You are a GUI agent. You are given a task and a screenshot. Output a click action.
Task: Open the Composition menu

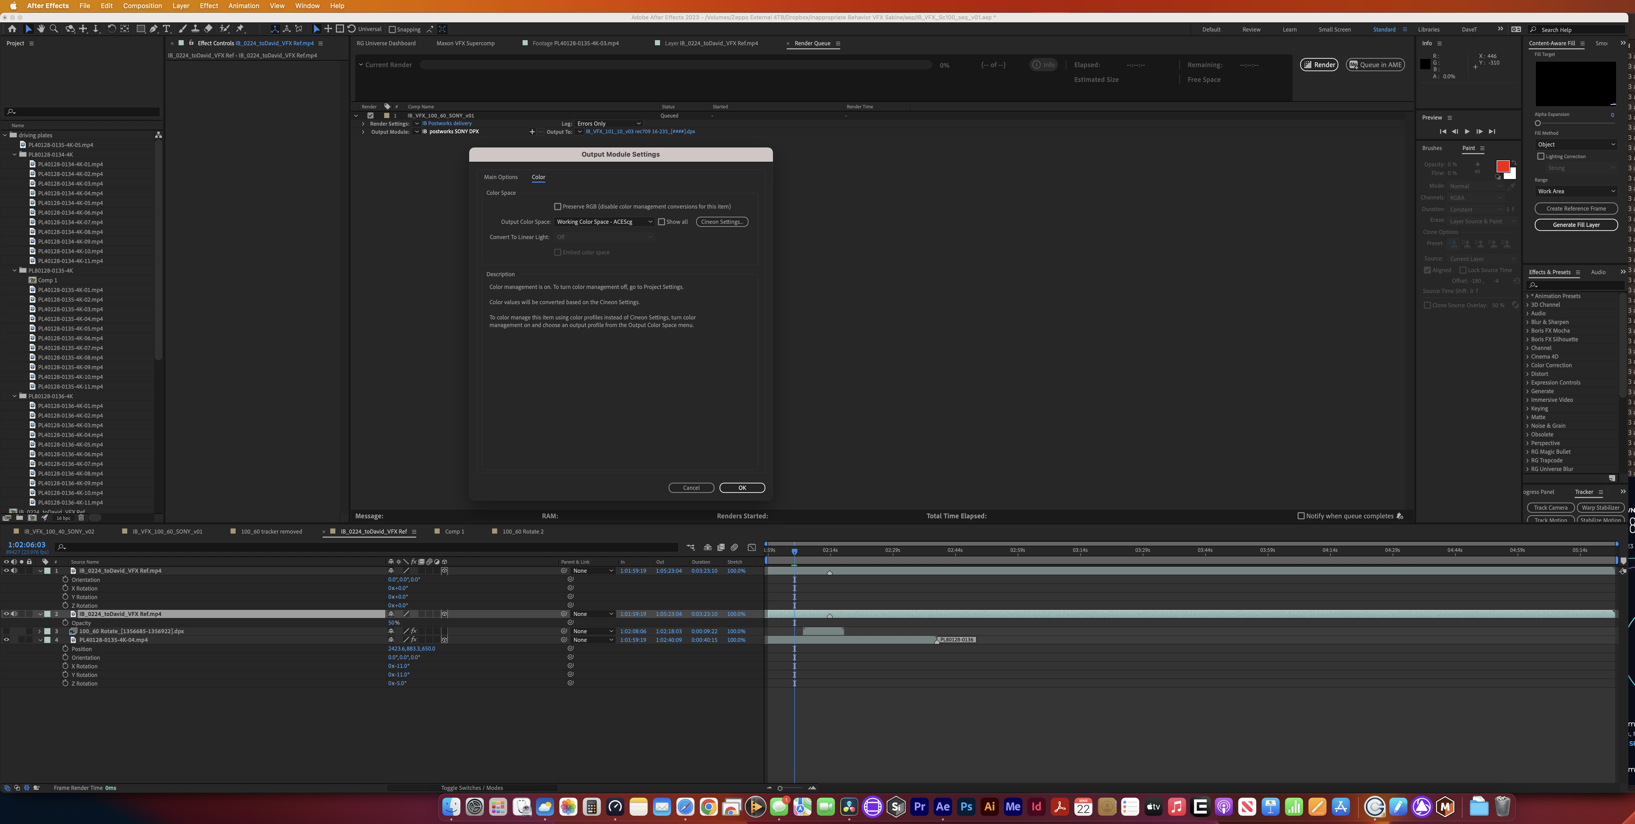[x=143, y=6]
